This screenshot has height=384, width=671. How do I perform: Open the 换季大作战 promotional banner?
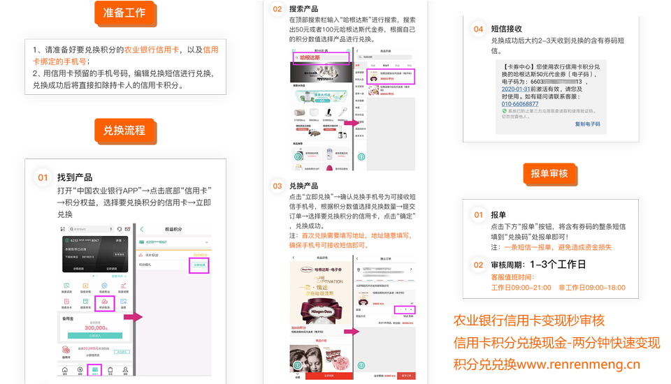pyautogui.click(x=322, y=96)
